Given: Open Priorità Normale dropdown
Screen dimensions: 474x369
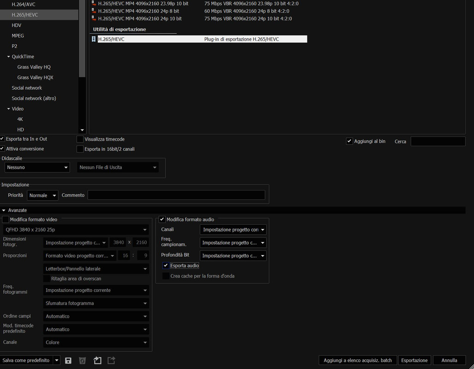Looking at the screenshot, I should click(42, 196).
